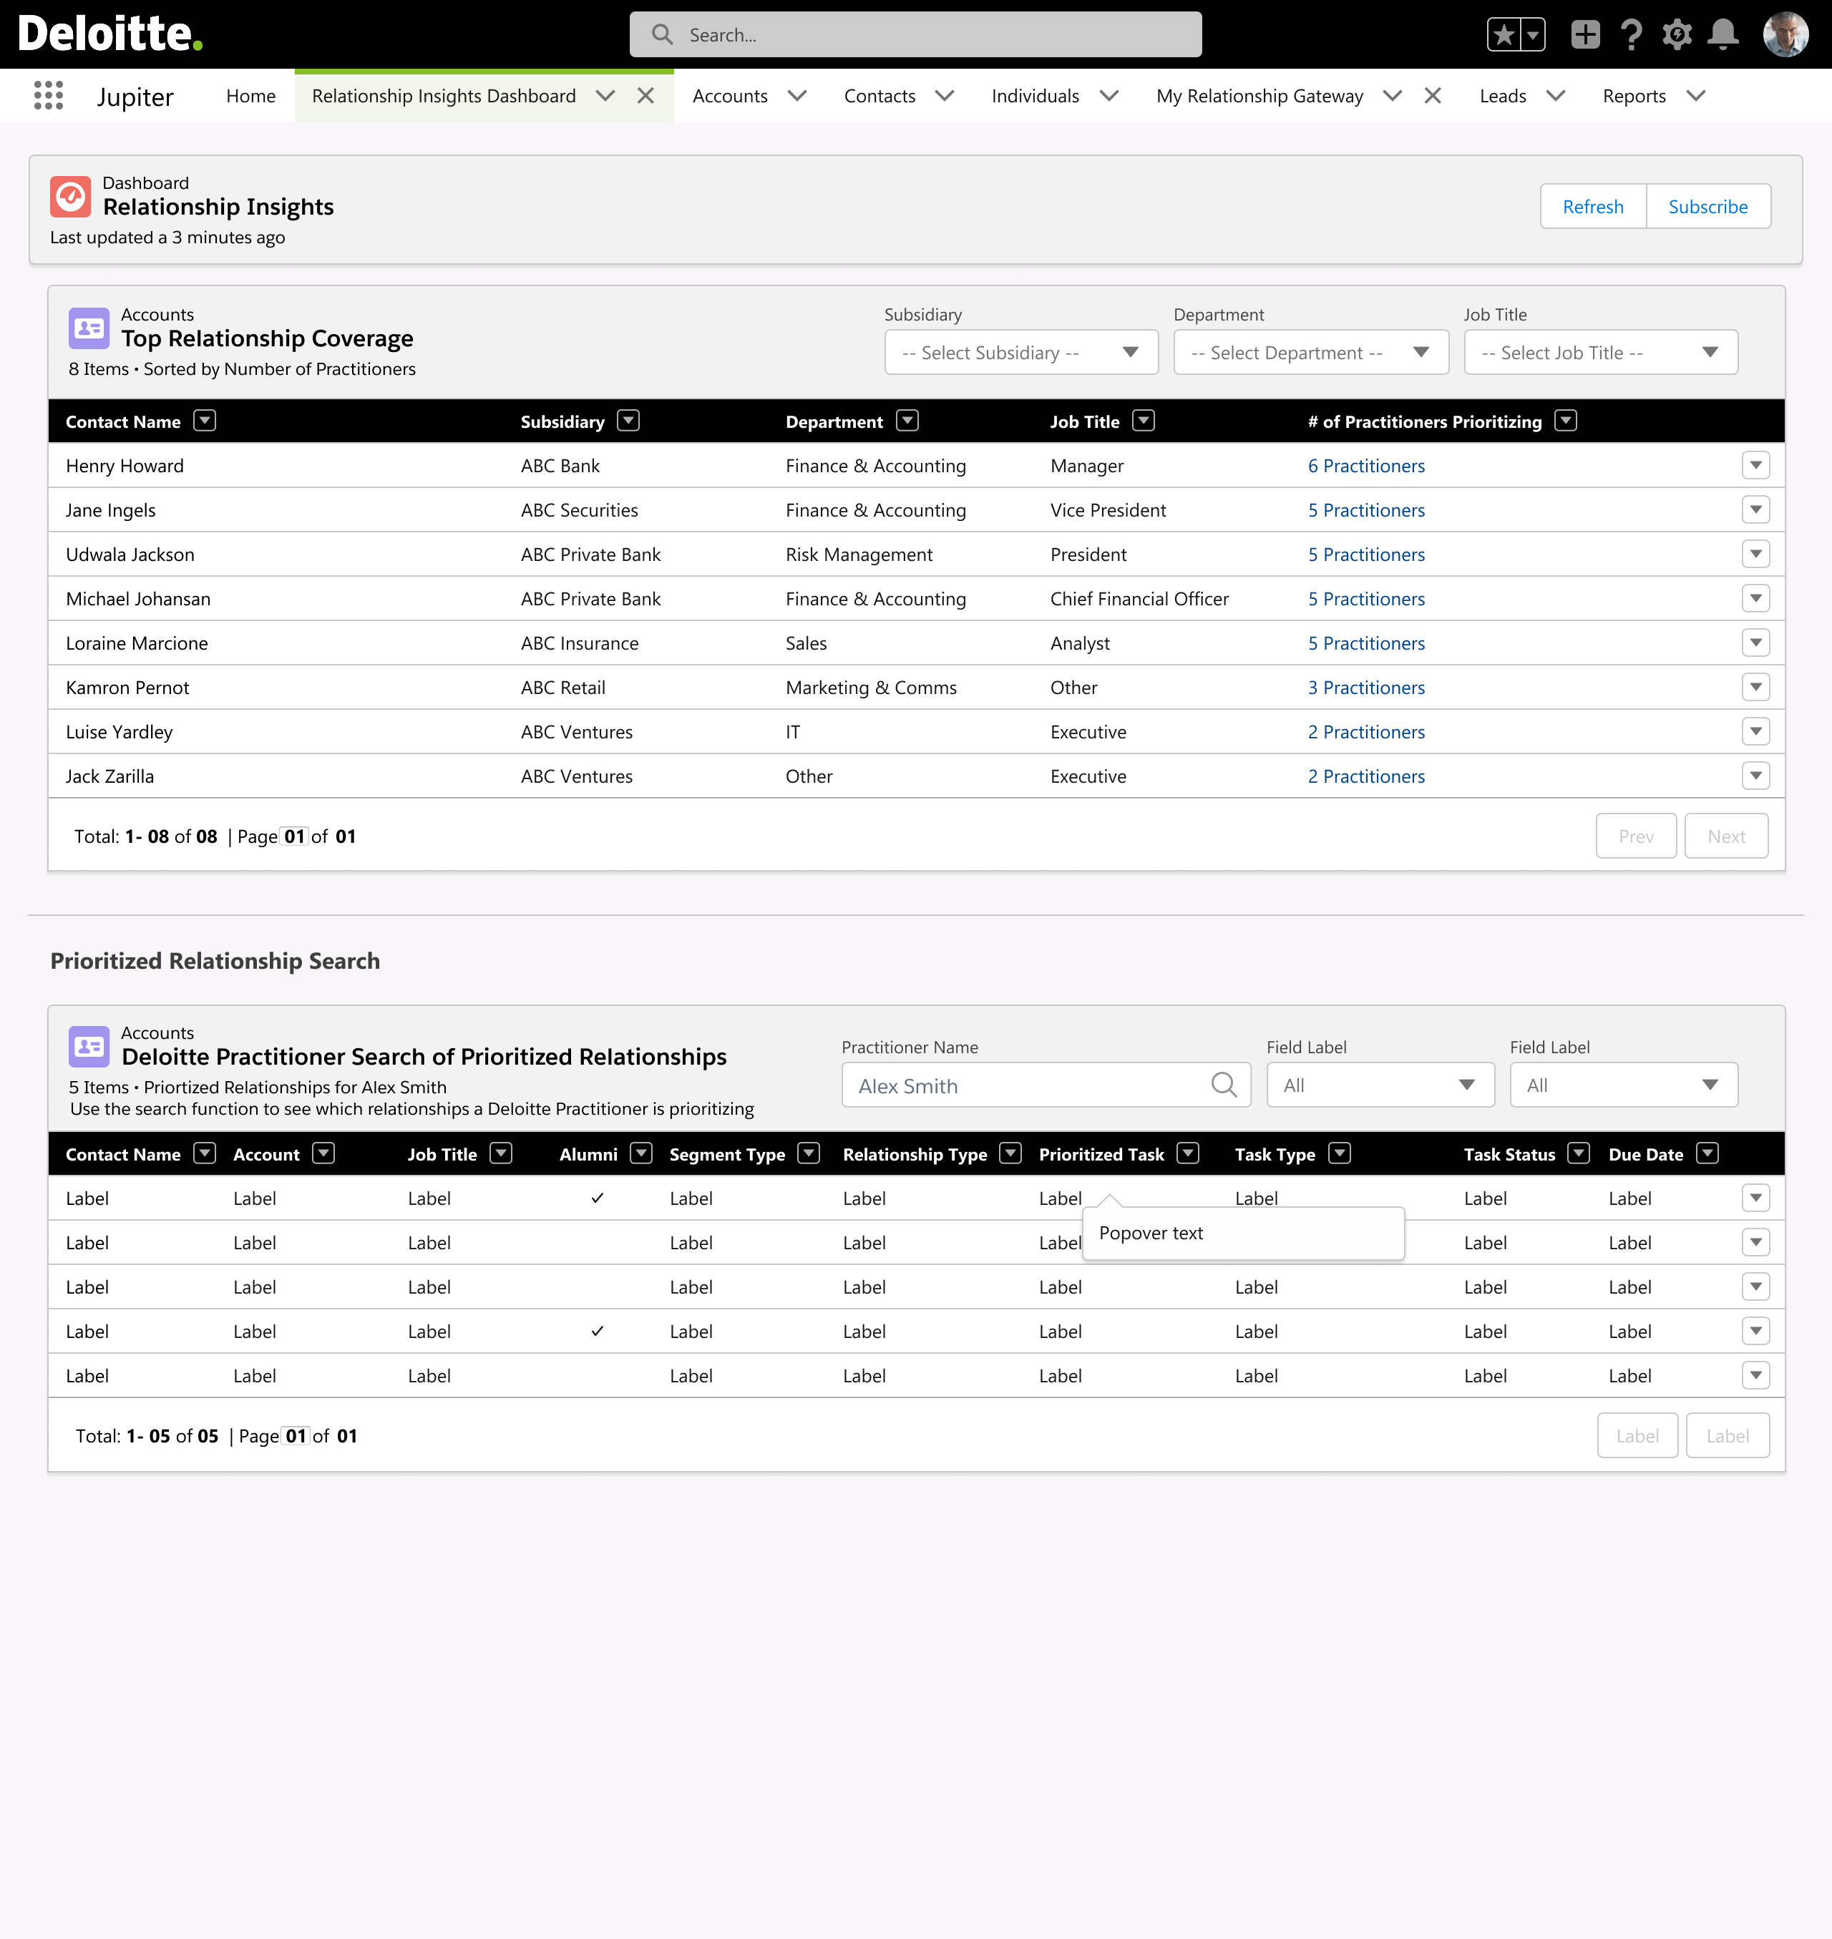Expand the Leads nav chevron
The image size is (1832, 1939).
(x=1556, y=96)
